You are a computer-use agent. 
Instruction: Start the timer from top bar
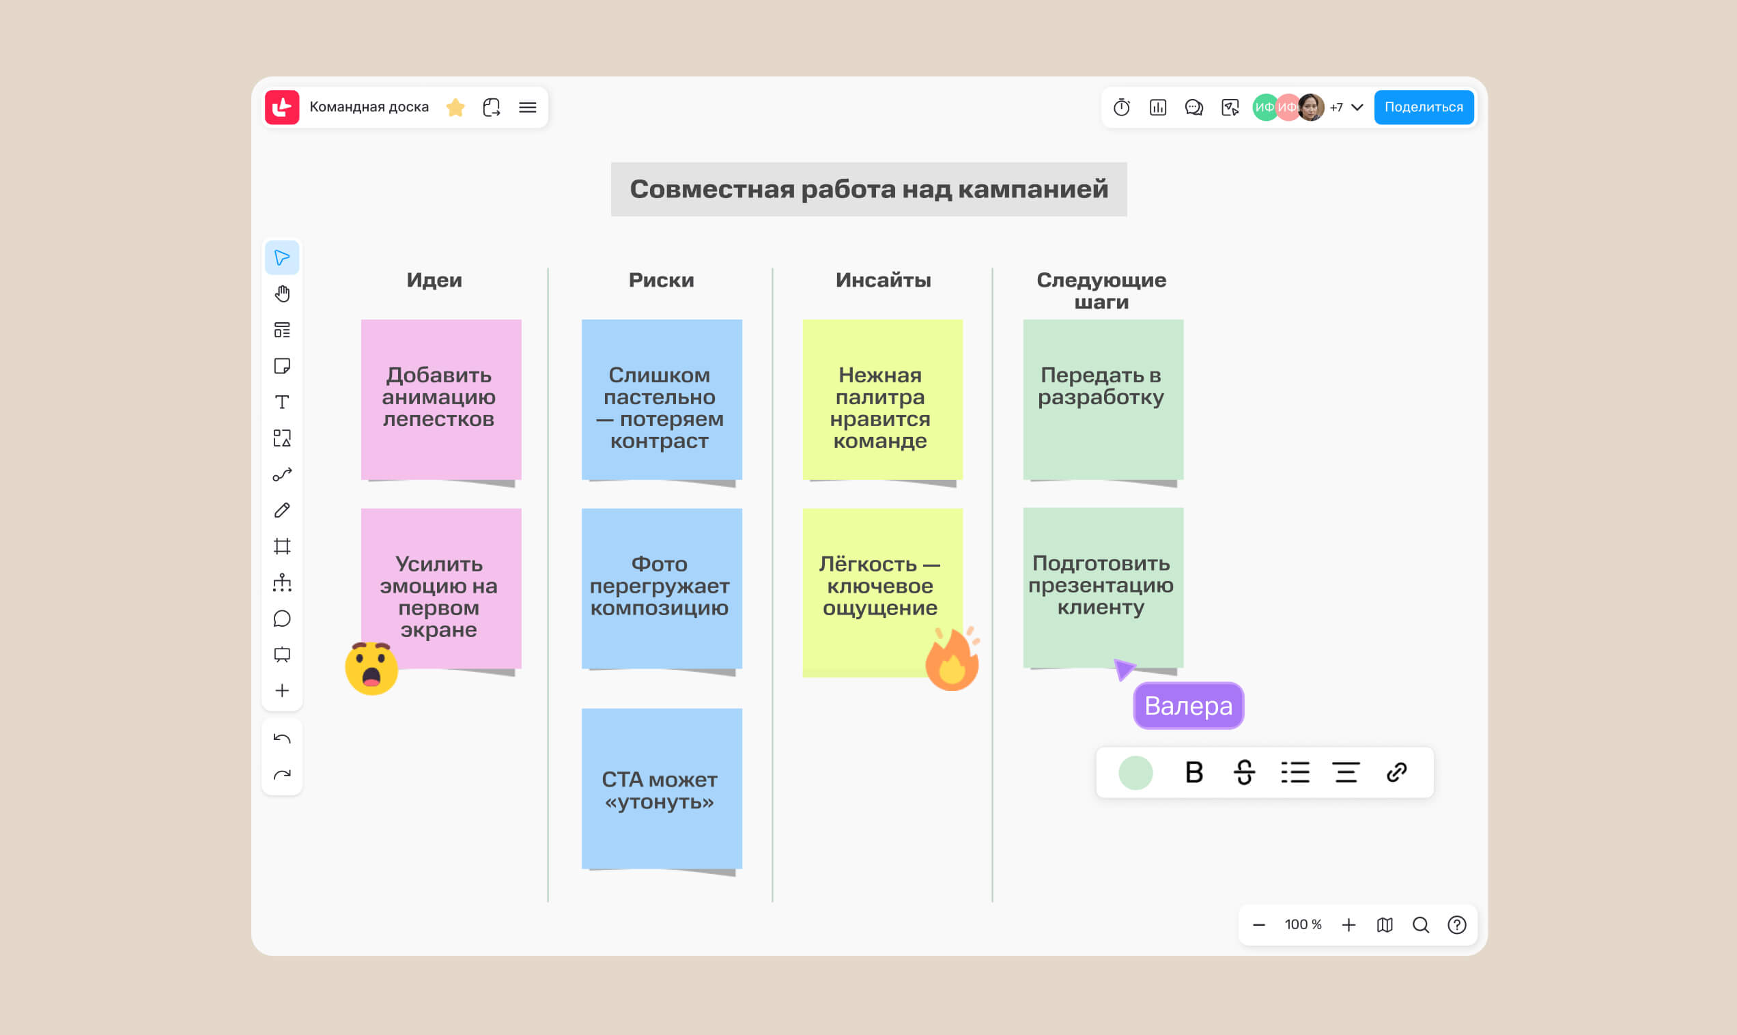(x=1121, y=107)
